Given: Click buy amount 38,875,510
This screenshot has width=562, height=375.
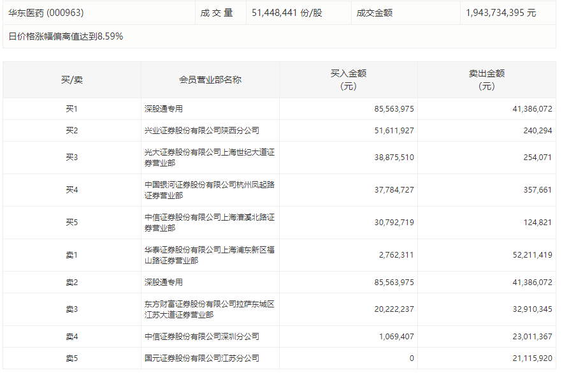Looking at the screenshot, I should [394, 157].
